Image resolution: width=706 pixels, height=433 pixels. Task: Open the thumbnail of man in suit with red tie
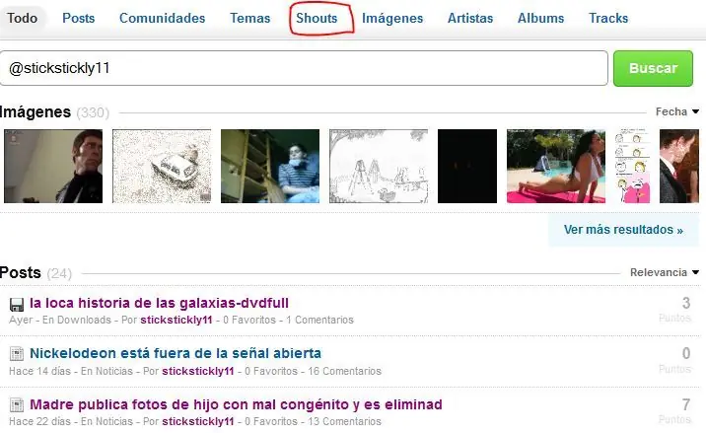[679, 167]
